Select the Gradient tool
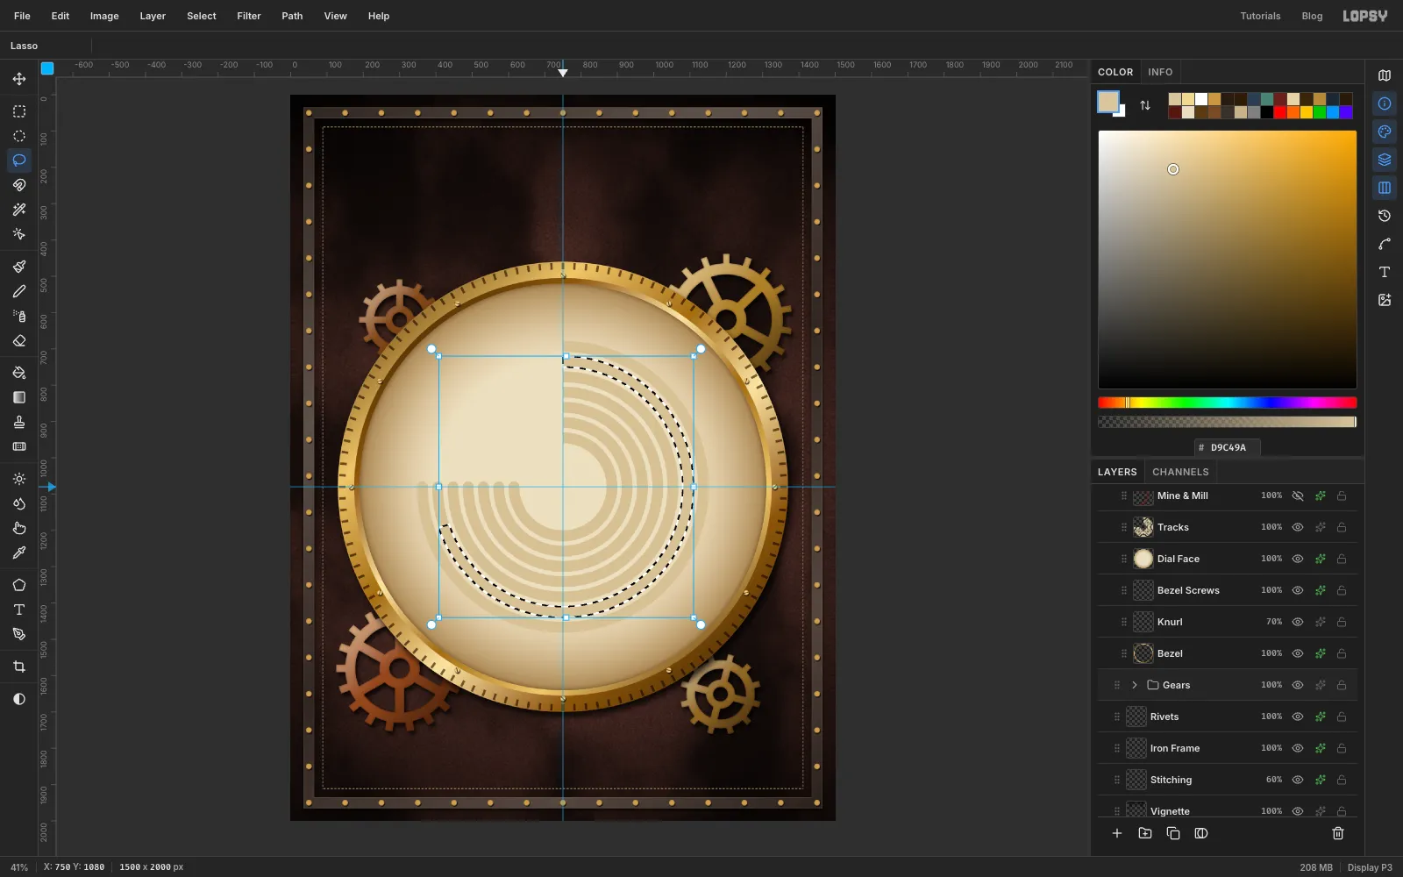 click(19, 397)
